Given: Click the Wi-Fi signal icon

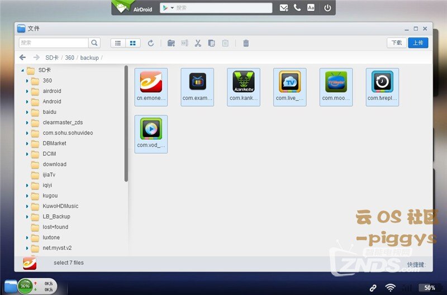Looking at the screenshot, I should click(390, 288).
